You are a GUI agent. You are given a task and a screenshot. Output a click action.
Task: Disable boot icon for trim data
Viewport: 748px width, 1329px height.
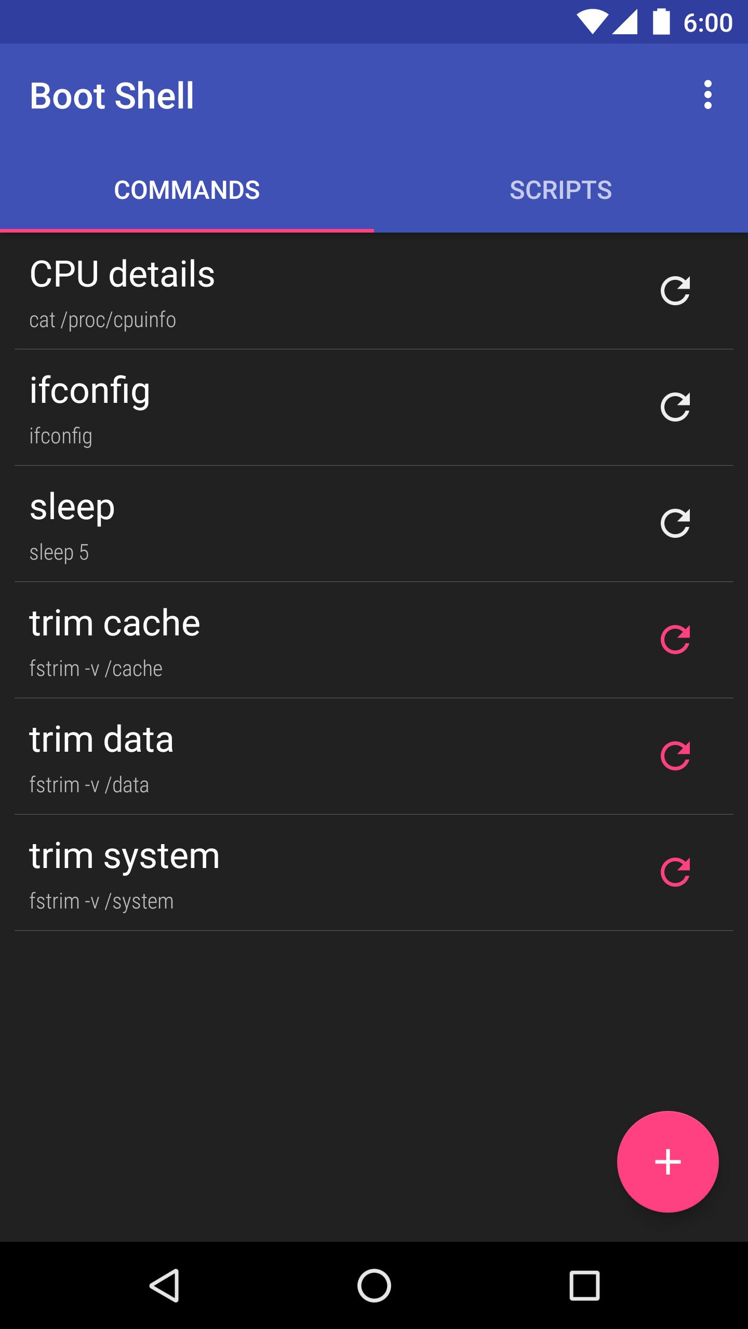(675, 756)
